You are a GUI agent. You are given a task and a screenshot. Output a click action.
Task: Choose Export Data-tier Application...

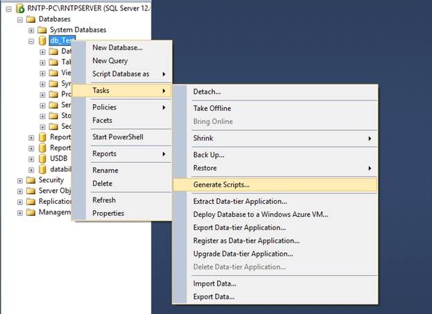pyautogui.click(x=275, y=227)
